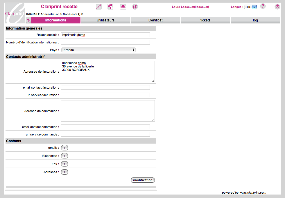Open help with the question mark icon
Screen dimensions: 285x198
point(263,6)
